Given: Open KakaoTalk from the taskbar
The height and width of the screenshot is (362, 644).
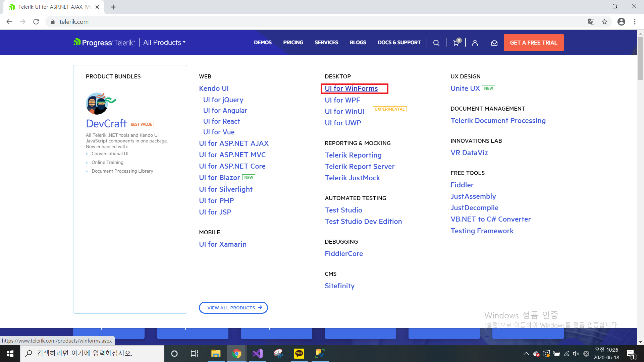Looking at the screenshot, I should click(x=299, y=354).
